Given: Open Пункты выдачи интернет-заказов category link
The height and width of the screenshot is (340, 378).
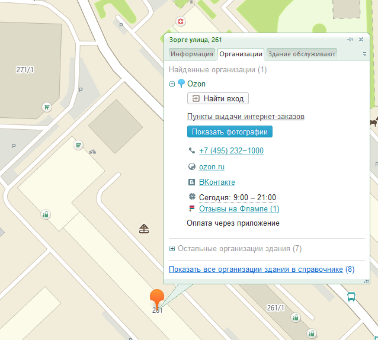Looking at the screenshot, I should click(x=246, y=117).
